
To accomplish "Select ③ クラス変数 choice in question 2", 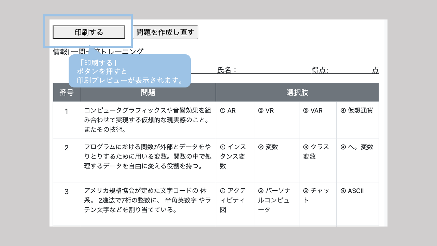I will pos(316,151).
